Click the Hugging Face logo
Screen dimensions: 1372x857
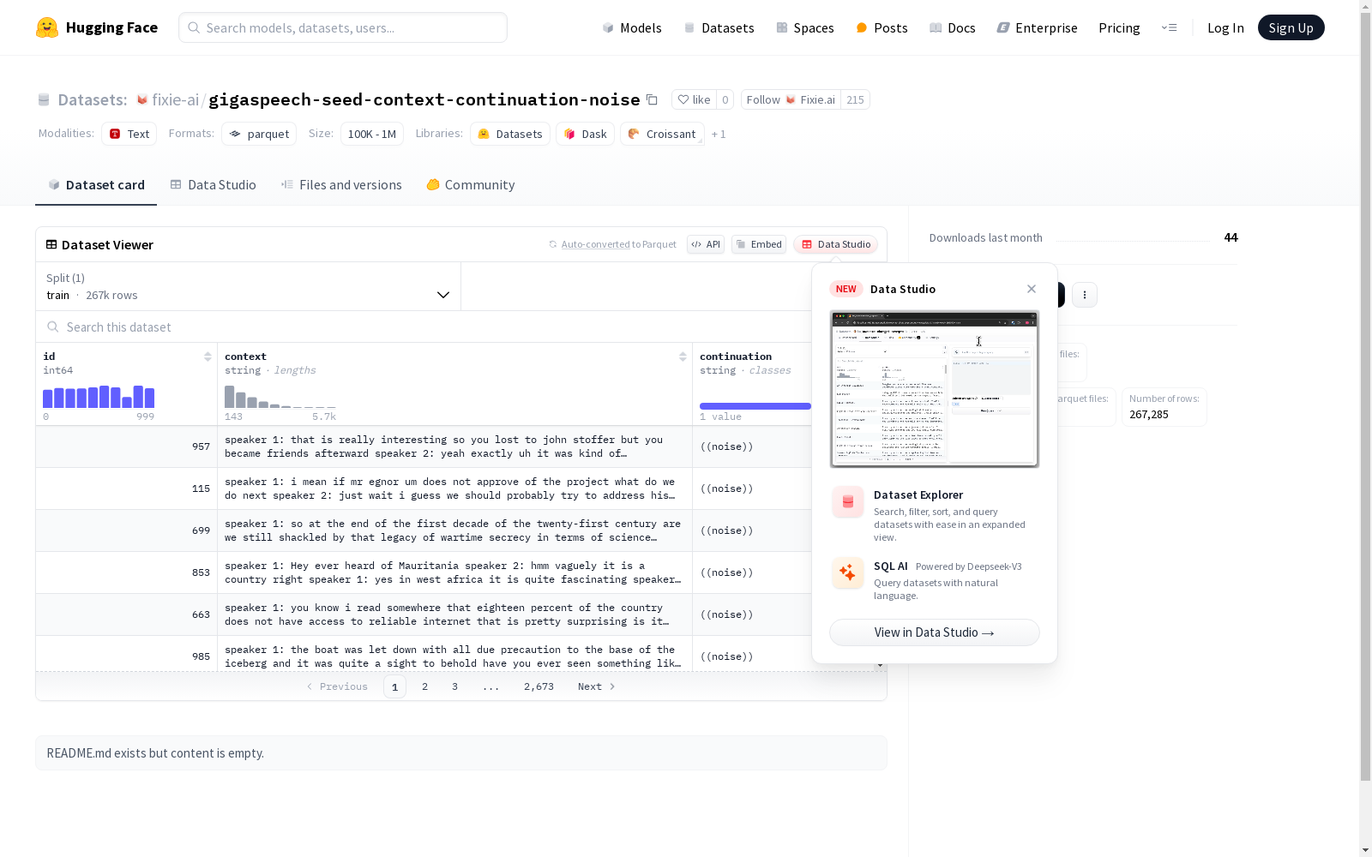pyautogui.click(x=96, y=27)
